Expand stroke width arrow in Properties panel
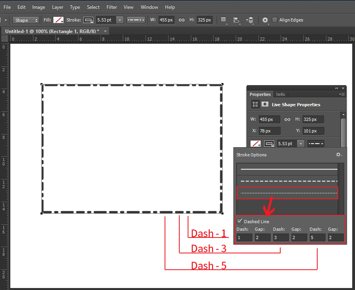 pyautogui.click(x=301, y=144)
